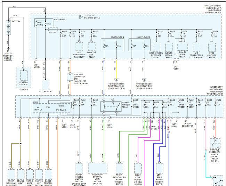
Task: Click 'FUSE 8 30A' label
Action: click(x=160, y=34)
